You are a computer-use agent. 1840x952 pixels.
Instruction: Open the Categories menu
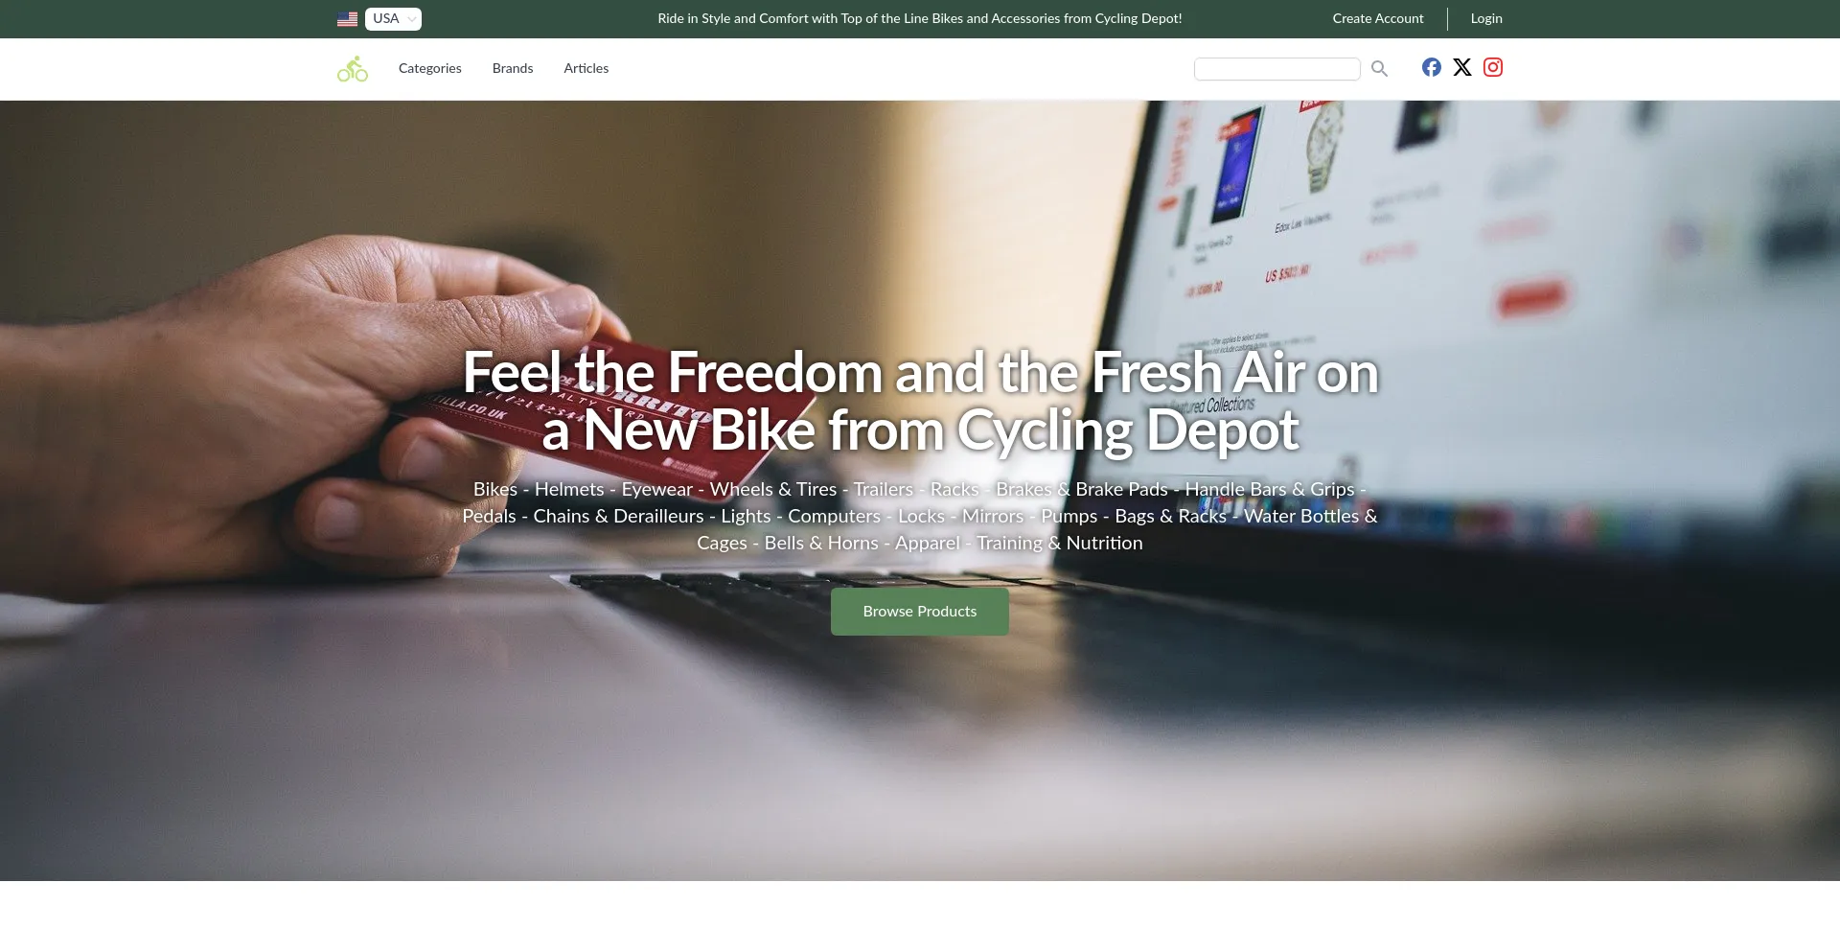[x=429, y=68]
